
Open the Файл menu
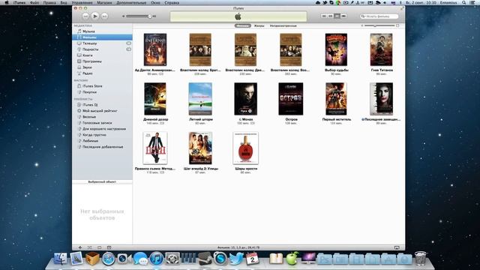pyautogui.click(x=34, y=3)
